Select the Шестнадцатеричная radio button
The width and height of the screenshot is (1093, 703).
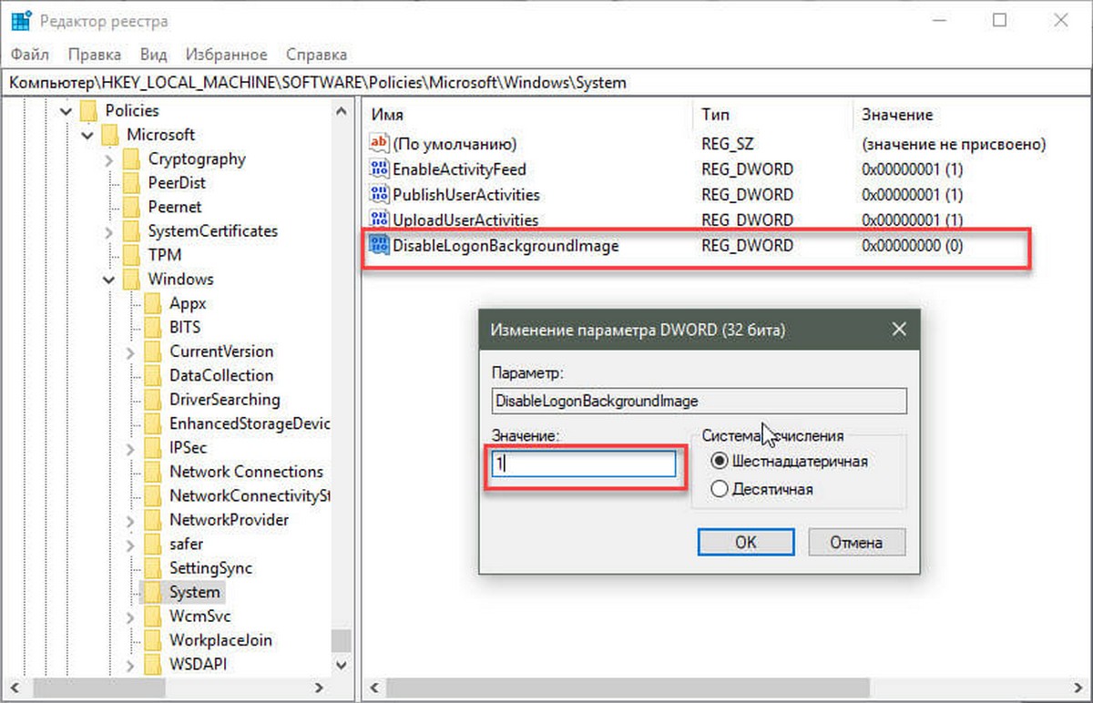[x=720, y=462]
